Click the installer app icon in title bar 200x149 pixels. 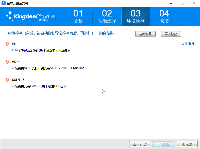click(4, 3)
